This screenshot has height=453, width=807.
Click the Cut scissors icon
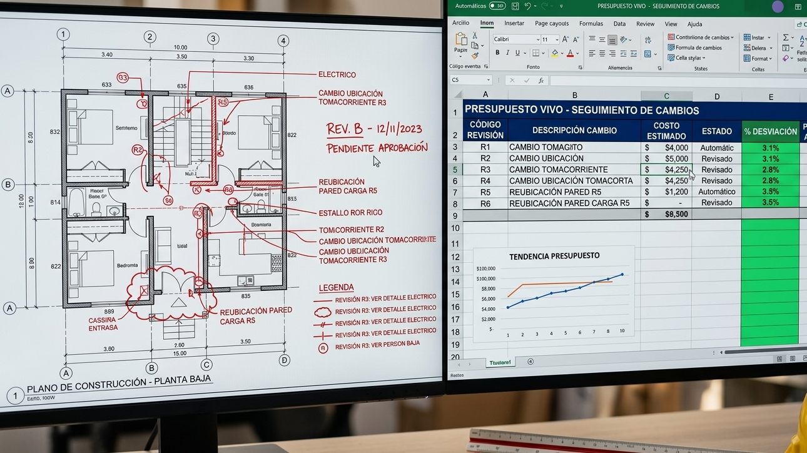pos(474,37)
